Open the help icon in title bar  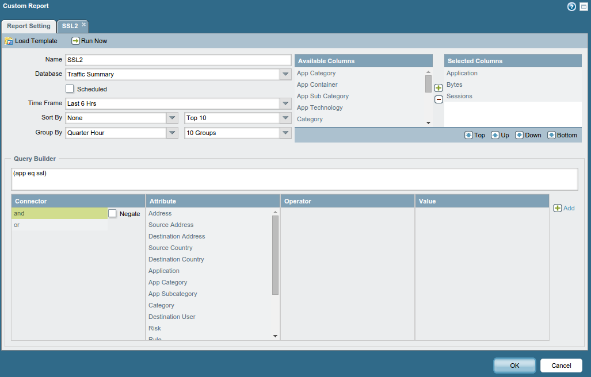coord(571,7)
